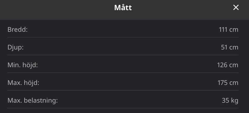Click the cm unit beside 175

point(234,83)
